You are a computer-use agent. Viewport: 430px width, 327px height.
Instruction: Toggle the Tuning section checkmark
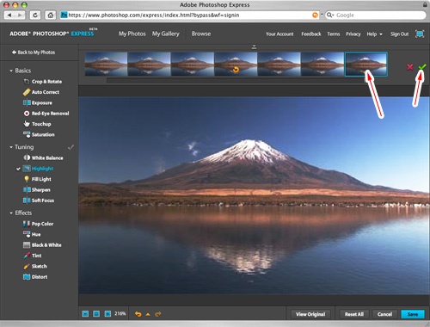(71, 147)
